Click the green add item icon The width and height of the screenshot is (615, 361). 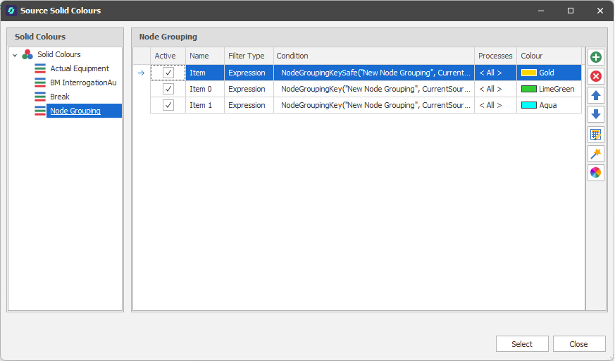(596, 57)
